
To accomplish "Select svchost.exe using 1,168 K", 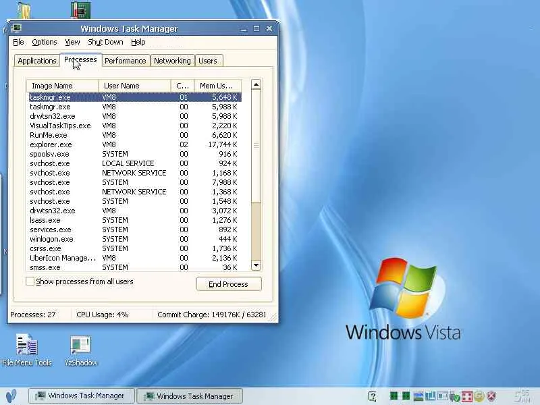I will 134,173.
